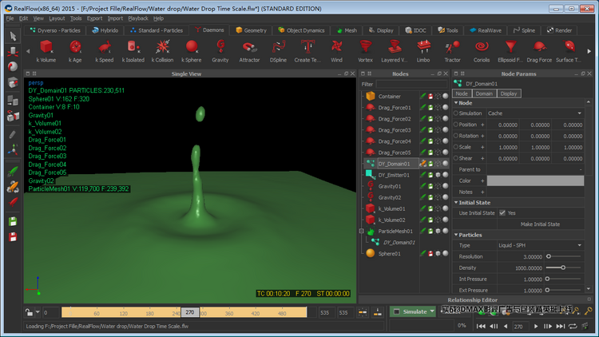Switch to the Geometry shelf tab

(x=251, y=30)
